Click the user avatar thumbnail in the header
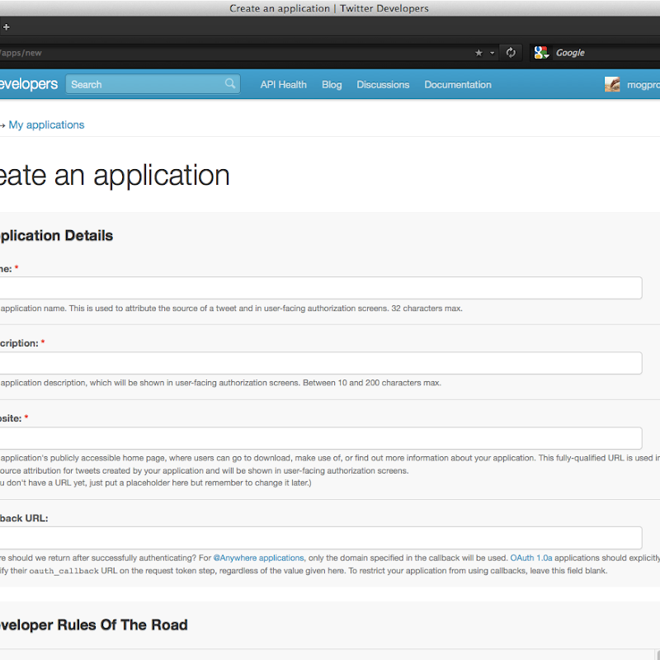Screen dimensions: 660x660 click(x=612, y=84)
